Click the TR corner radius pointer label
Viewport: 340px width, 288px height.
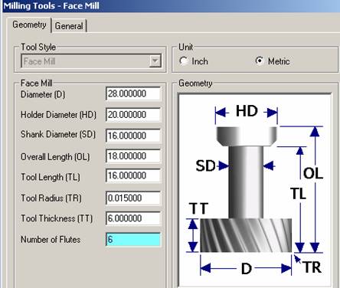(312, 267)
